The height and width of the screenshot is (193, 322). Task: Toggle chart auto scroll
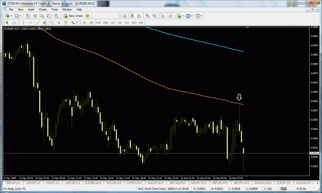(x=163, y=16)
